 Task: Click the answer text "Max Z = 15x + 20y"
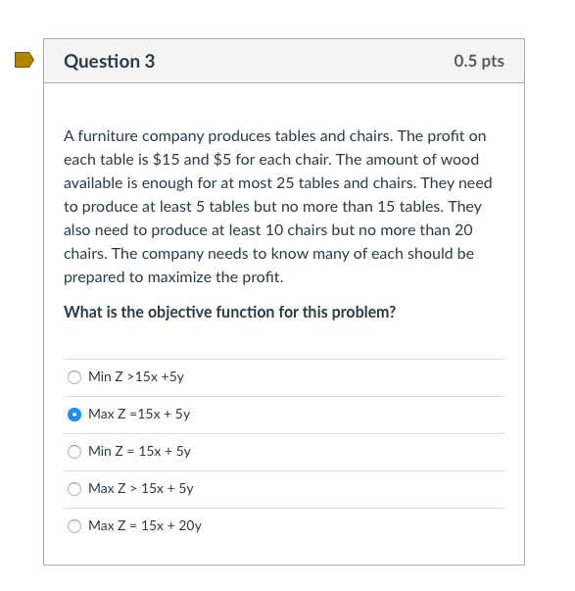click(145, 525)
